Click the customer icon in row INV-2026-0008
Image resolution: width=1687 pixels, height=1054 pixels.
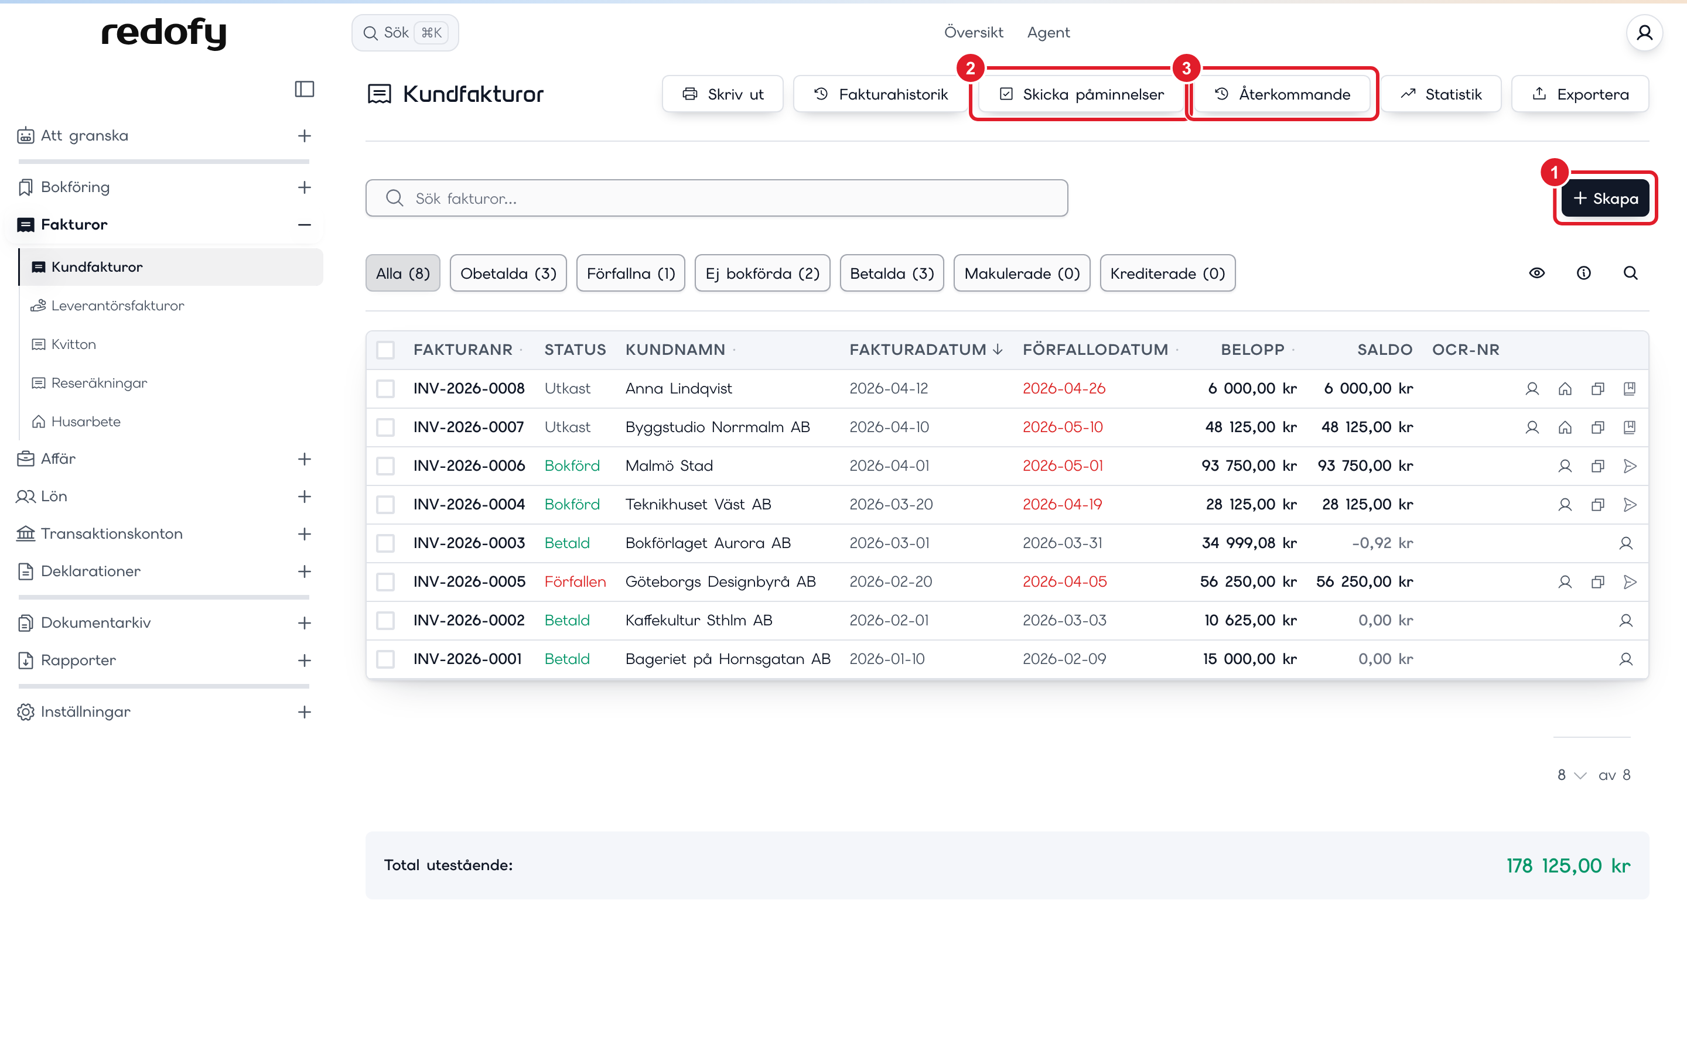click(x=1532, y=388)
